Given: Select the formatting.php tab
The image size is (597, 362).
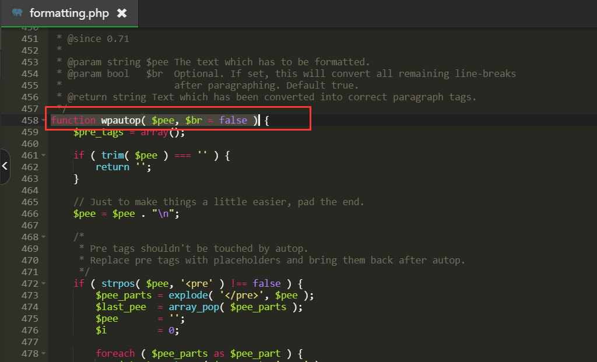Looking at the screenshot, I should click(69, 13).
